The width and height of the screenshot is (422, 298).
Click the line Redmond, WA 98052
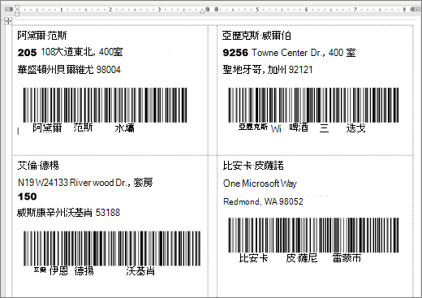click(263, 201)
